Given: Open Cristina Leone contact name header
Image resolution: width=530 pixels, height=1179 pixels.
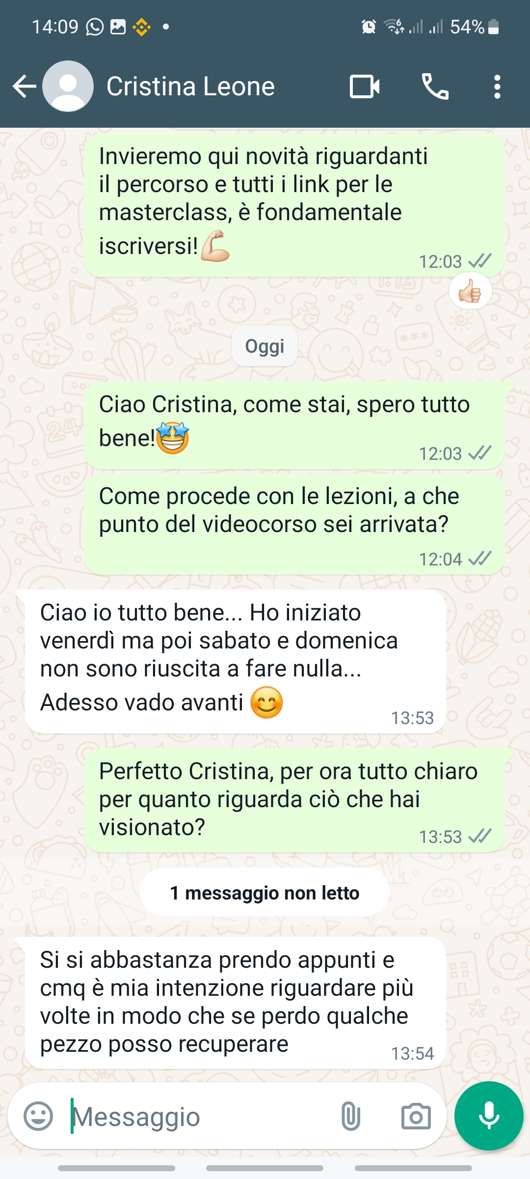Looking at the screenshot, I should tap(190, 86).
